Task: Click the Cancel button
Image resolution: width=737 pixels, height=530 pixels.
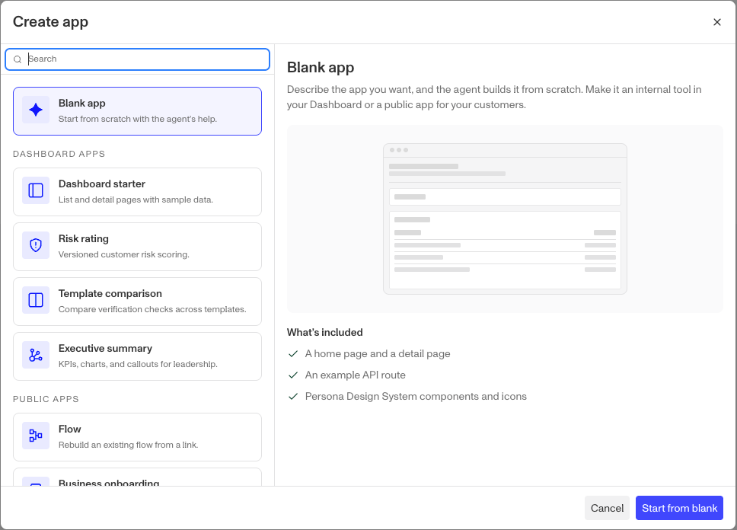Action: [607, 508]
